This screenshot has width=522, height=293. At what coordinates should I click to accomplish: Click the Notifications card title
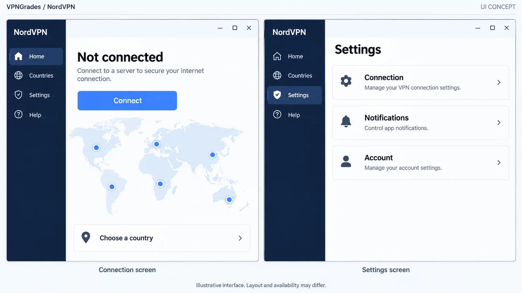387,118
